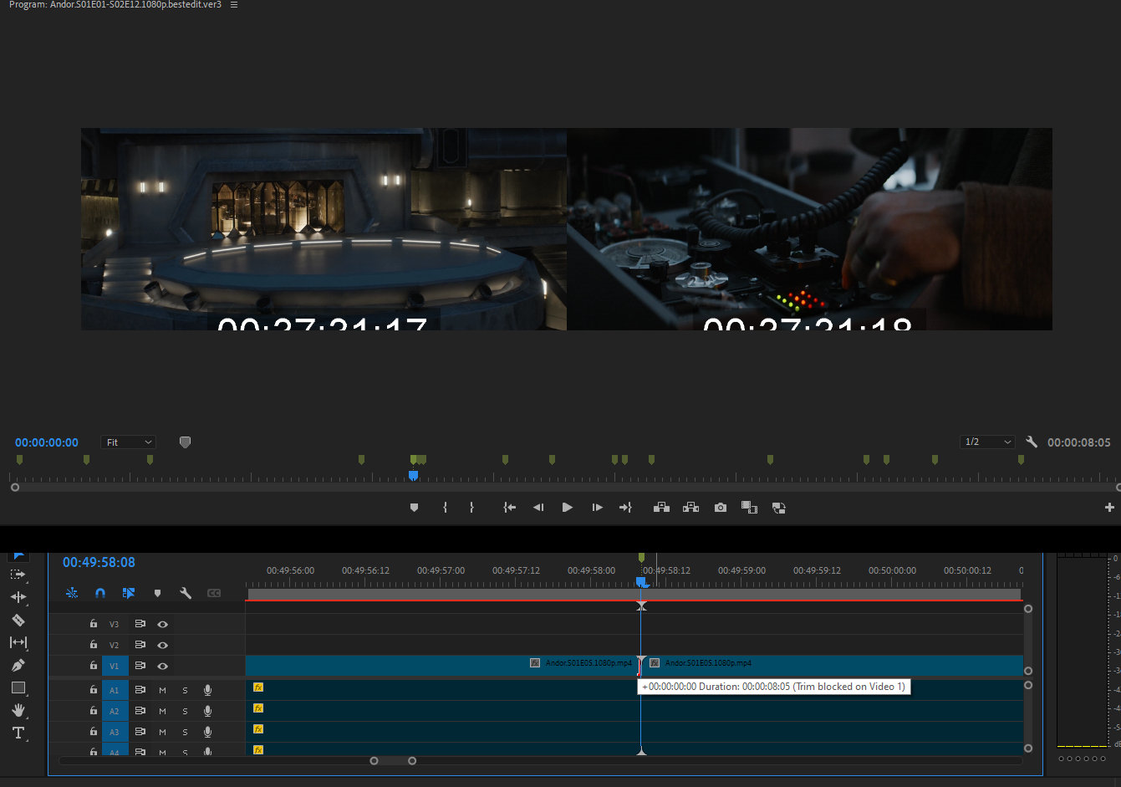The height and width of the screenshot is (787, 1121).
Task: Select the program monitor playhead
Action: (413, 475)
